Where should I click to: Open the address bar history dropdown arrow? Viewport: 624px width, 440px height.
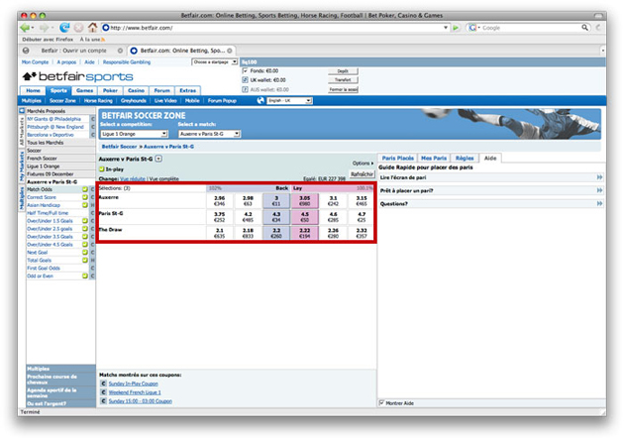point(446,28)
